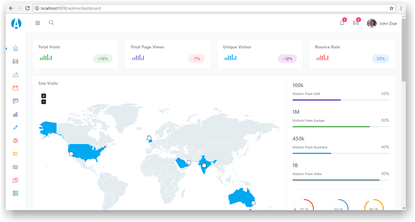Click the 1B visitors figure
Screen dimensions: 415x222
point(296,165)
